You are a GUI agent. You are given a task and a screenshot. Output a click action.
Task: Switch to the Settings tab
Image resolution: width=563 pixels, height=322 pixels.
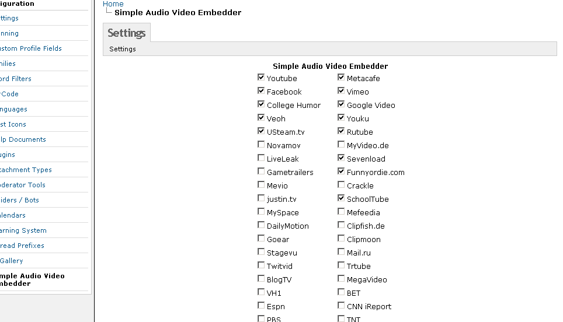point(126,33)
